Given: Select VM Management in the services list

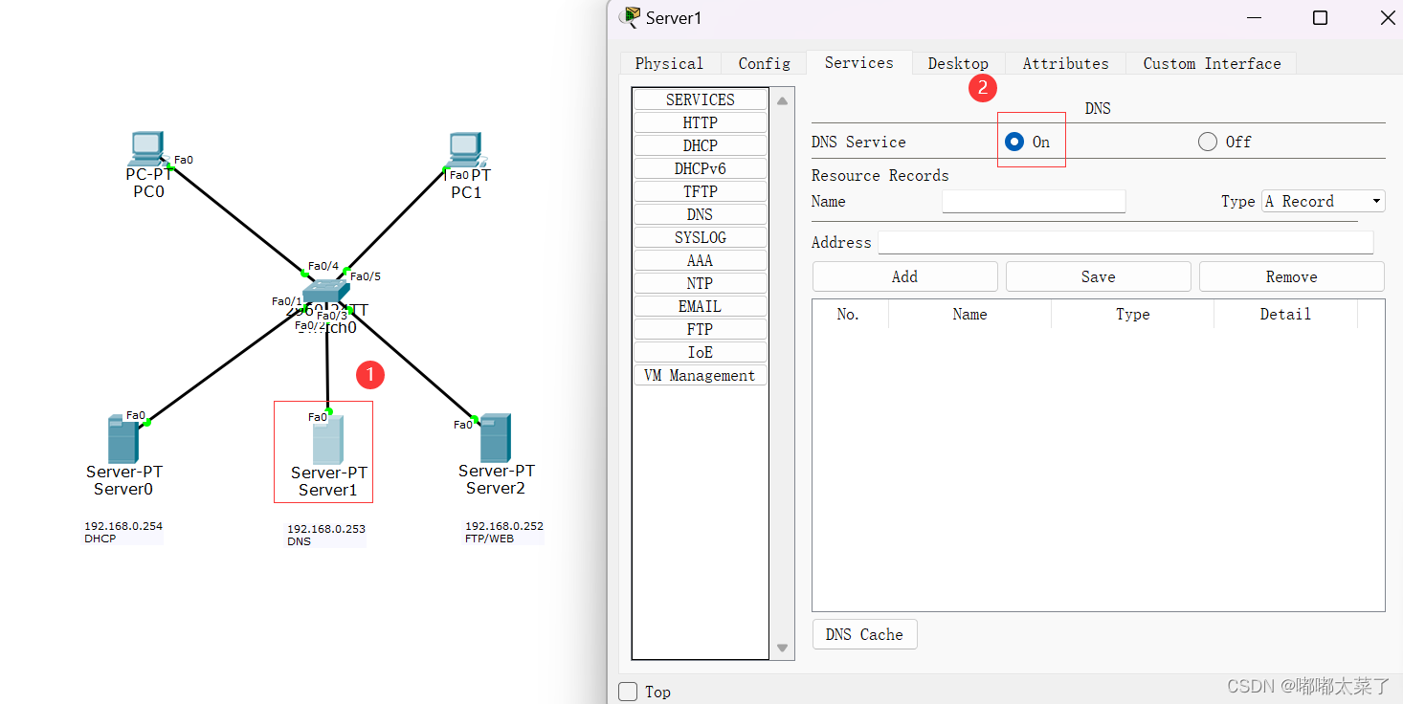Looking at the screenshot, I should tap(700, 375).
